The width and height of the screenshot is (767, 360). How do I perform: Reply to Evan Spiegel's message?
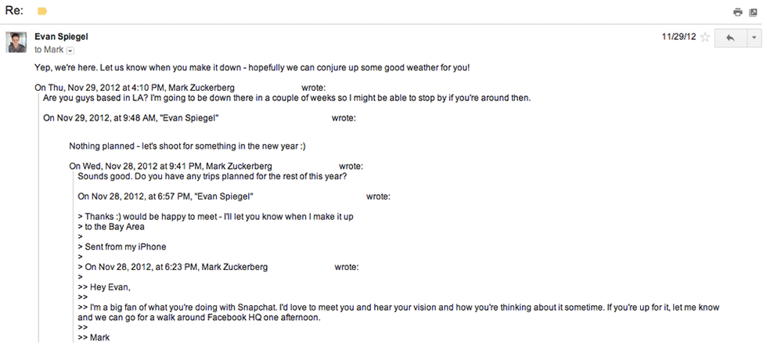729,38
